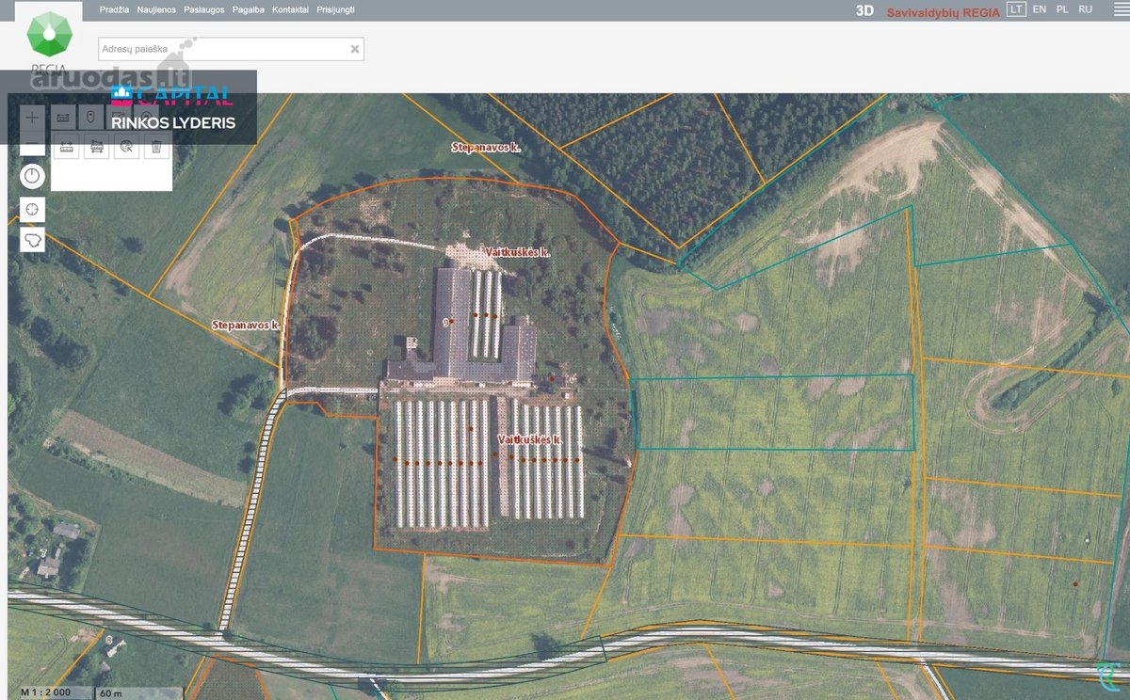Open the Pradžia menu item
Screen dimensions: 1130x700
point(114,9)
